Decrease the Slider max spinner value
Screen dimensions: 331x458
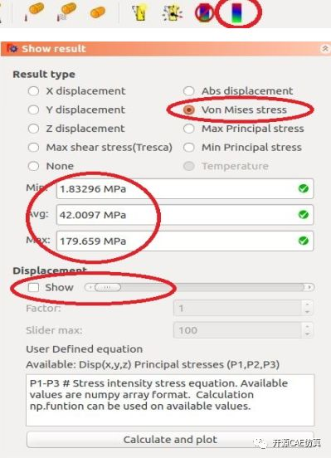pyautogui.click(x=307, y=334)
